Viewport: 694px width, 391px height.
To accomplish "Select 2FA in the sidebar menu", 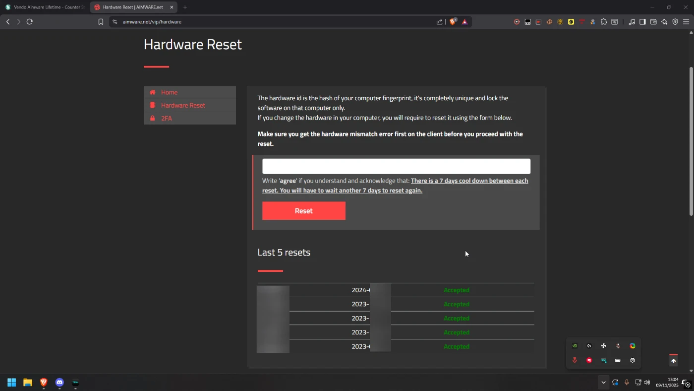I will click(167, 119).
